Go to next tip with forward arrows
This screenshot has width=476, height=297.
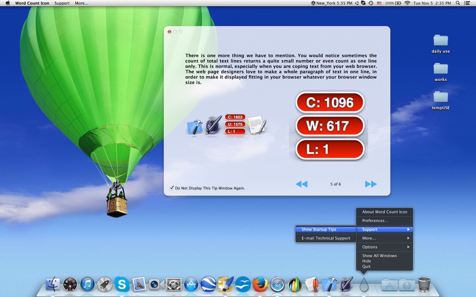coord(371,184)
